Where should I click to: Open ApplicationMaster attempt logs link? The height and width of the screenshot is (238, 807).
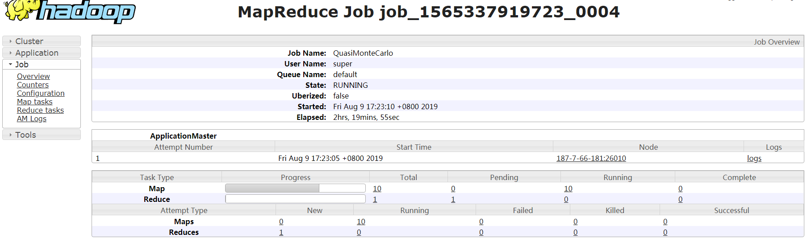[754, 158]
